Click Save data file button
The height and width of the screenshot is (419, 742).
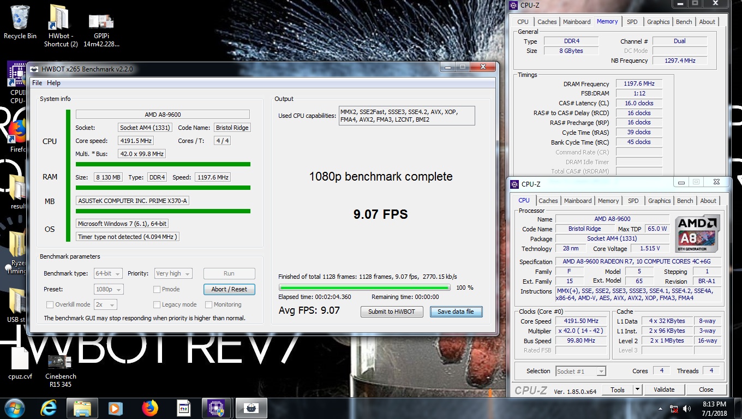(456, 312)
